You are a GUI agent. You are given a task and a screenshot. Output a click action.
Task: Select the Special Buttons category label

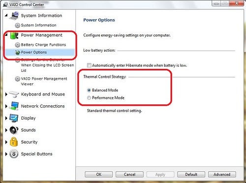(36, 154)
